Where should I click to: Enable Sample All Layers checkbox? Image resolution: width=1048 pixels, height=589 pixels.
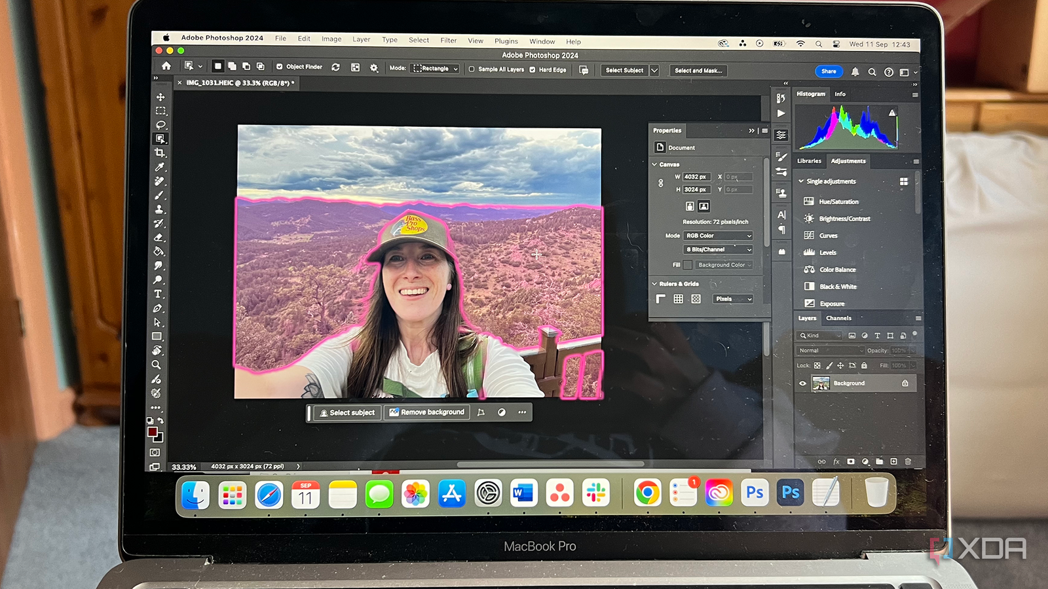[x=472, y=69]
